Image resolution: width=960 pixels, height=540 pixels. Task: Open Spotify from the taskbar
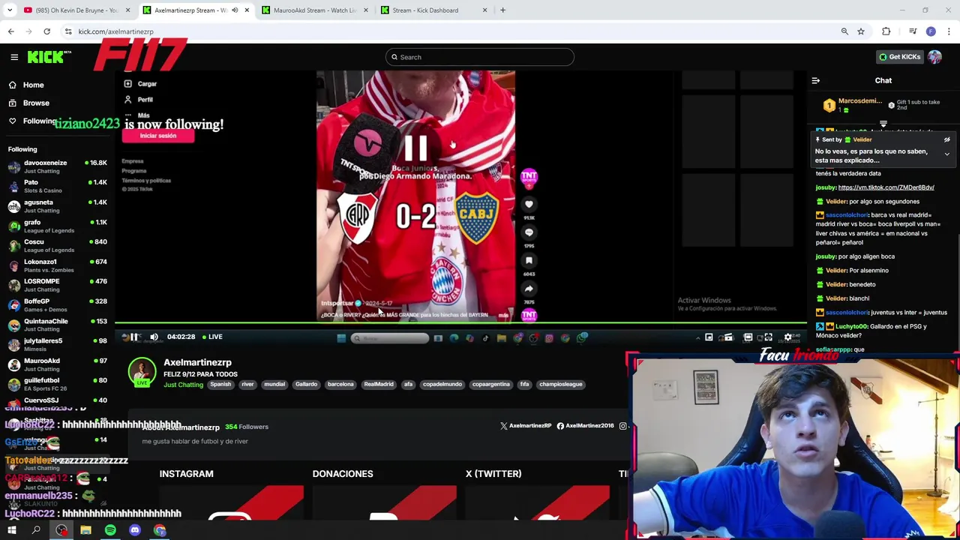click(110, 531)
